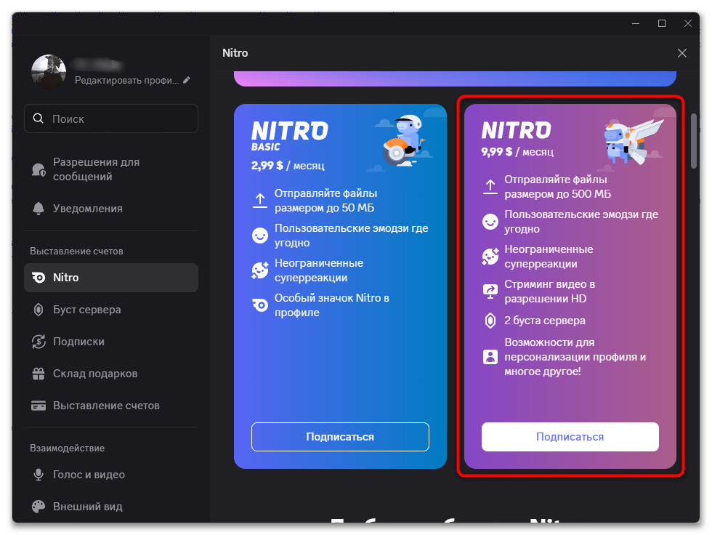The width and height of the screenshot is (712, 535).
Task: Click the edit profile pencil icon
Action: pos(187,80)
